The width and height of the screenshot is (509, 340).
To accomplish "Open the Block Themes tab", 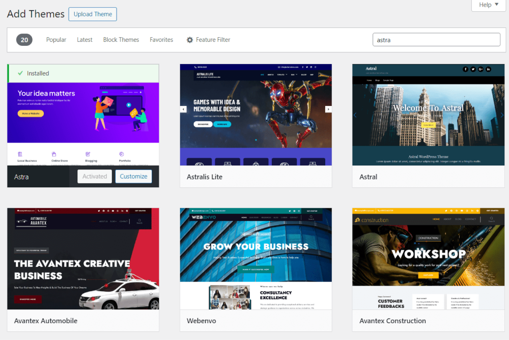I will pos(121,40).
